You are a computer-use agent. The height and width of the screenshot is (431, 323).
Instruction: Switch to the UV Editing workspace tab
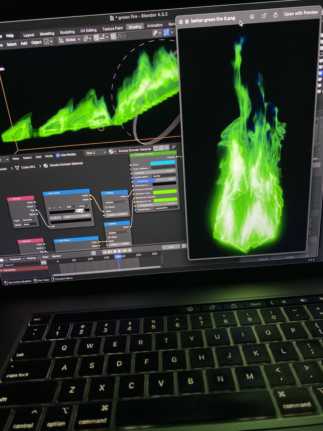[88, 31]
